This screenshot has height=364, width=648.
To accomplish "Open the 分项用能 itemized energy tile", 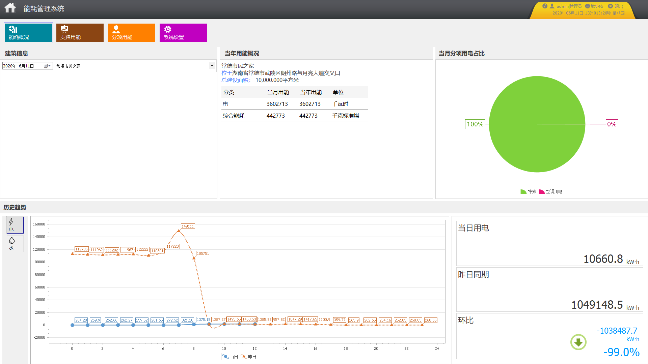I will tap(132, 33).
